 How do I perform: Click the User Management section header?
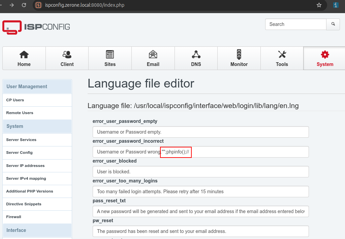[37, 87]
